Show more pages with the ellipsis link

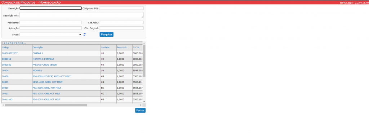(25, 43)
